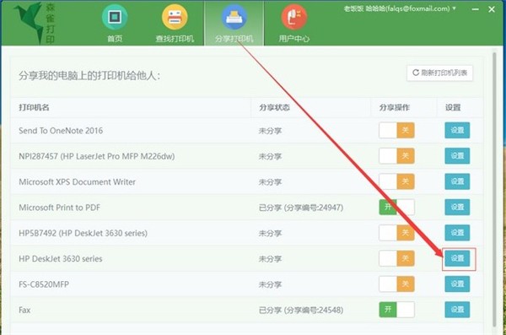The height and width of the screenshot is (335, 506).
Task: Turn off sharing for Fax
Action: click(396, 310)
